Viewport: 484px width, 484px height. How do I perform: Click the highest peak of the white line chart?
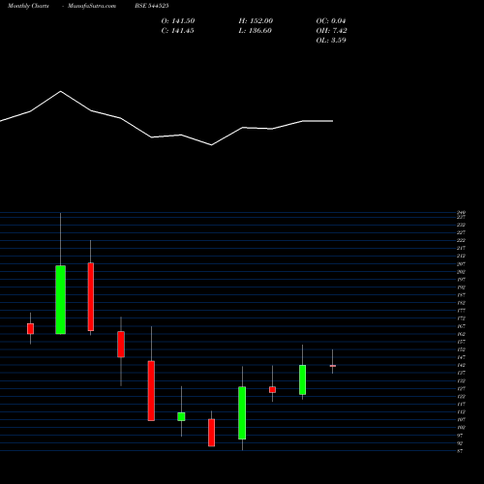tap(61, 91)
